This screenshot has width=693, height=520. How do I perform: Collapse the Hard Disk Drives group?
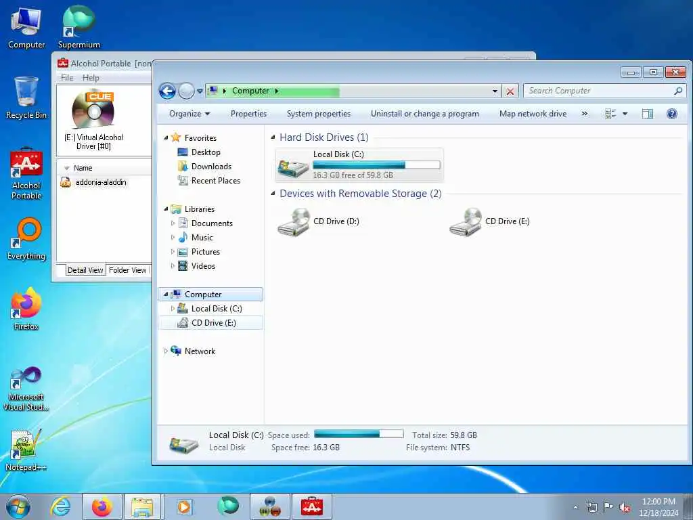273,137
